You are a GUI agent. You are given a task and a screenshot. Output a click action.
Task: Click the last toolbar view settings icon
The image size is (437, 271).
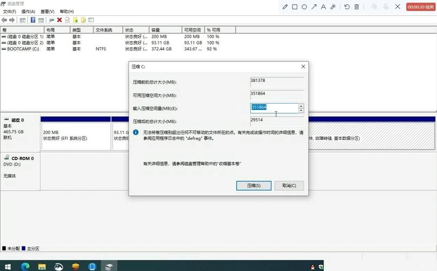(x=91, y=20)
